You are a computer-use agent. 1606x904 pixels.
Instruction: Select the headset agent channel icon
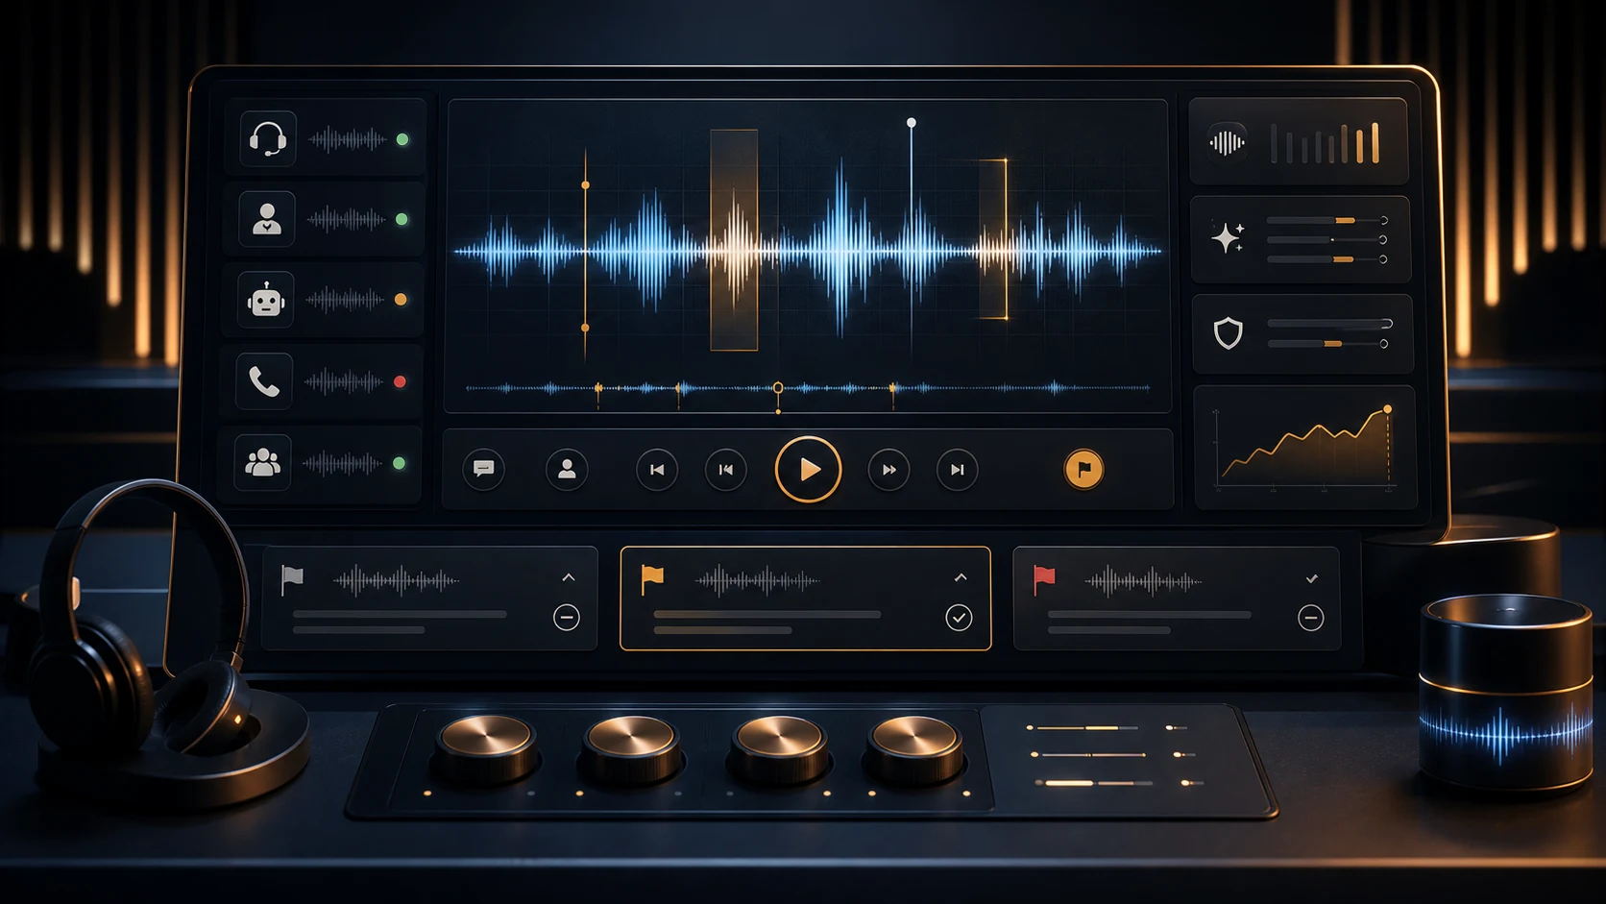click(x=267, y=138)
